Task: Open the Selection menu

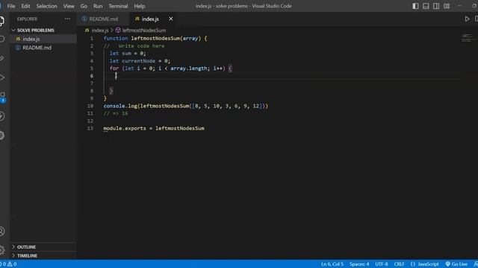Action: tap(46, 6)
